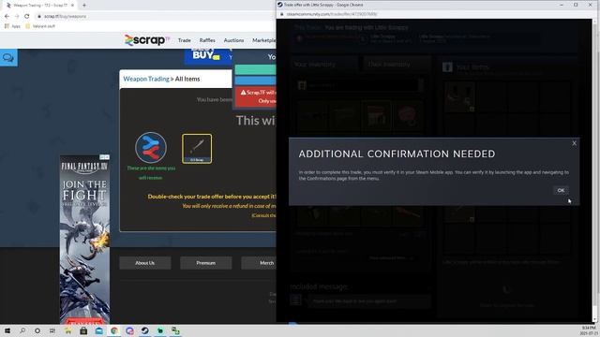Viewport: 600px width, 337px height.
Task: Open the Windows Start menu
Action: 7,330
